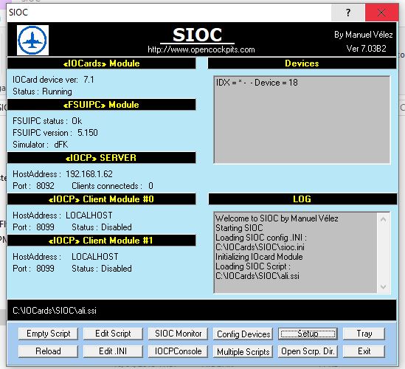405x369 pixels.
Task: Click 'Ver 7.03B2' version label
Action: tap(366, 49)
